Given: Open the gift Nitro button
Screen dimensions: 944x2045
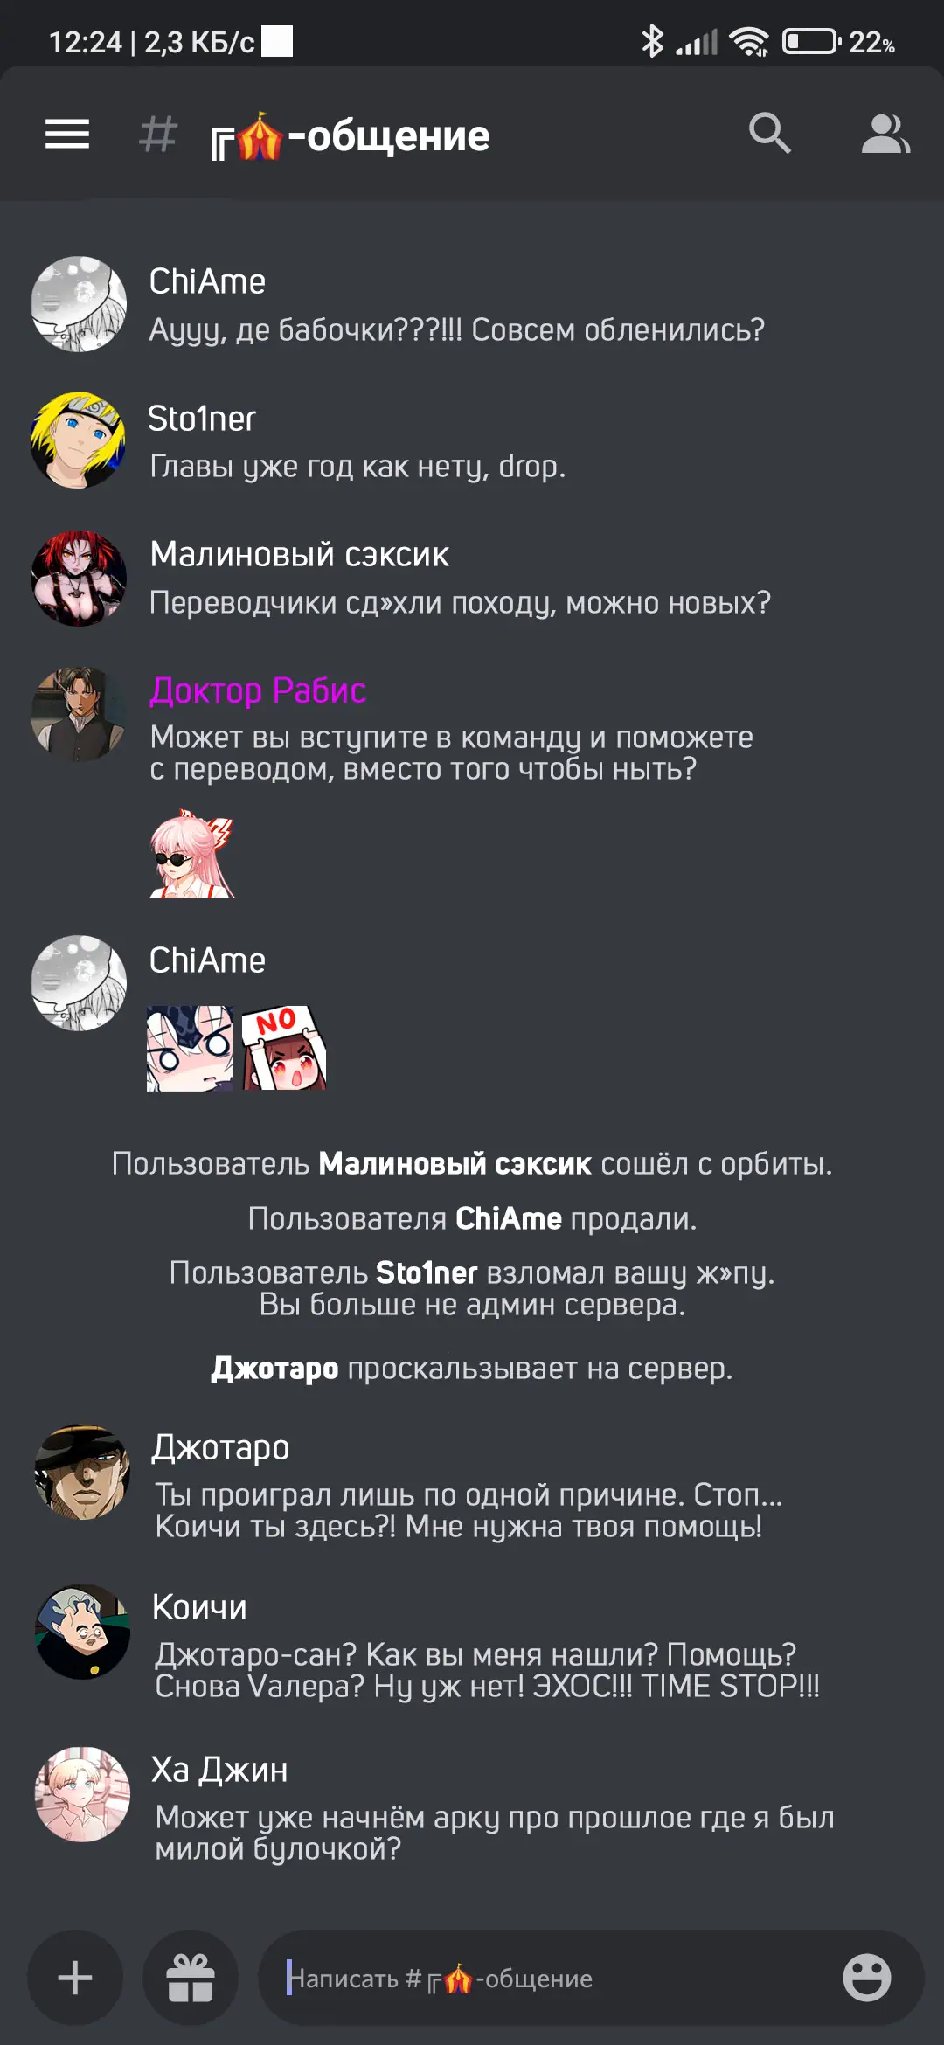Looking at the screenshot, I should (191, 1978).
